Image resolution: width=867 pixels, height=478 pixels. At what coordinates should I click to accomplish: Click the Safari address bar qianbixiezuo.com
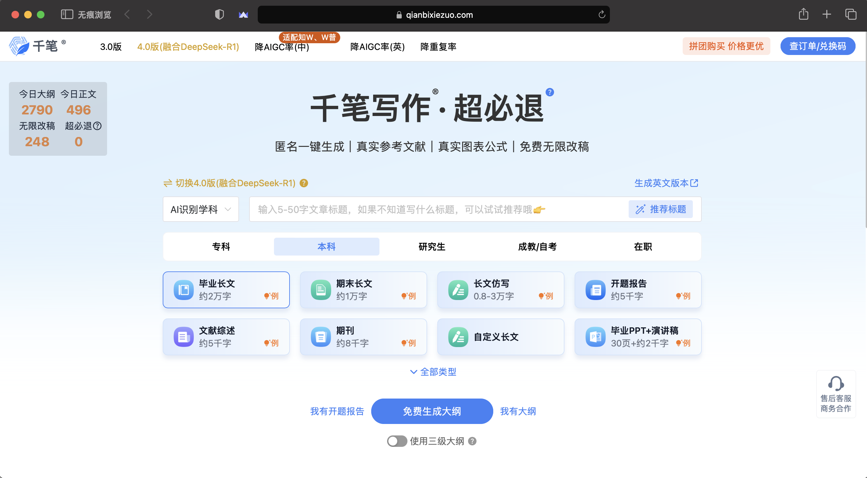point(434,15)
